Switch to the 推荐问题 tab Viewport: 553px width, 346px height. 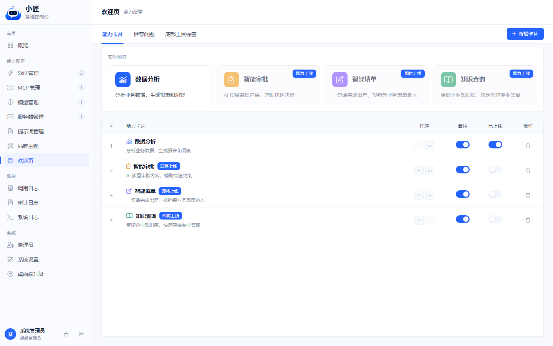click(144, 34)
